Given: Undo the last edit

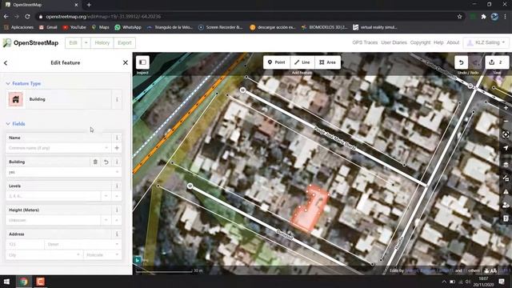Looking at the screenshot, I should (x=461, y=62).
